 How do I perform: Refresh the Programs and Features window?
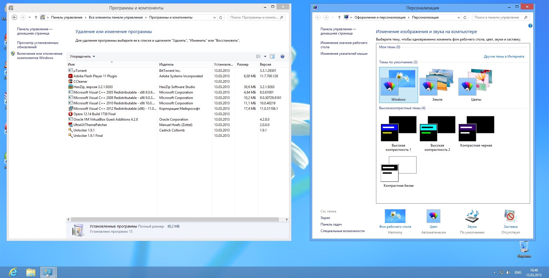click(x=221, y=17)
